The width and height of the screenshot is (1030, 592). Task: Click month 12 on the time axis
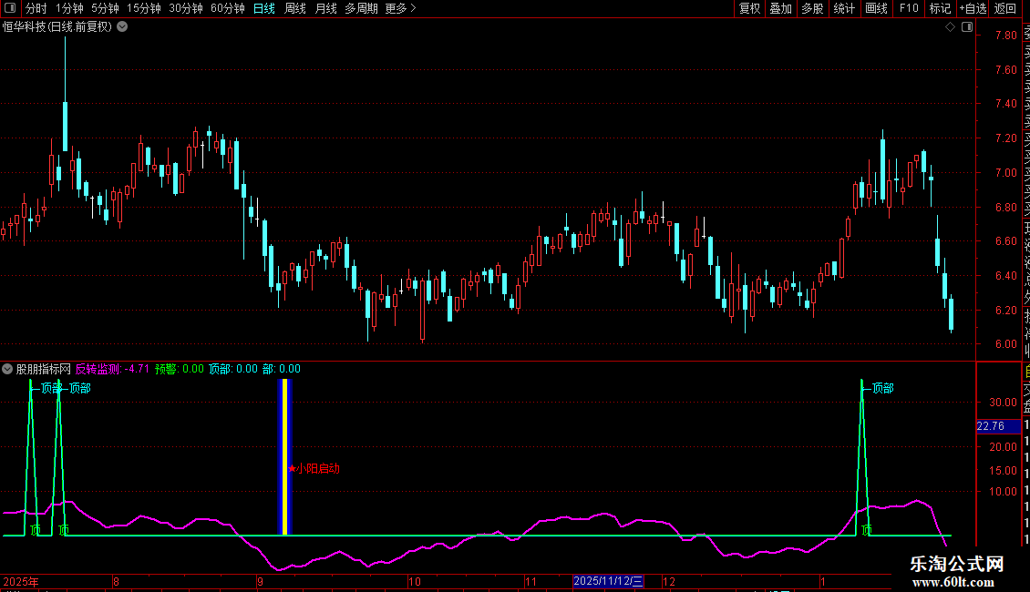pos(669,581)
